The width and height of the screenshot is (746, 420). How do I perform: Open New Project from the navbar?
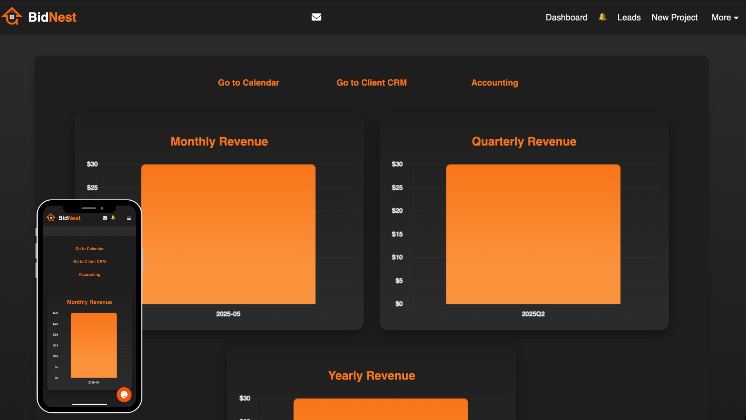tap(675, 17)
